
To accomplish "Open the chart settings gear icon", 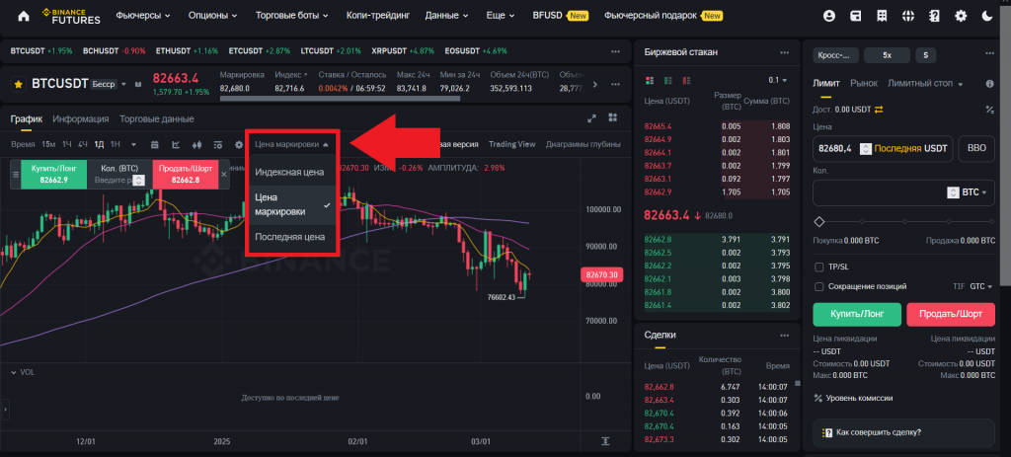I will tap(239, 144).
